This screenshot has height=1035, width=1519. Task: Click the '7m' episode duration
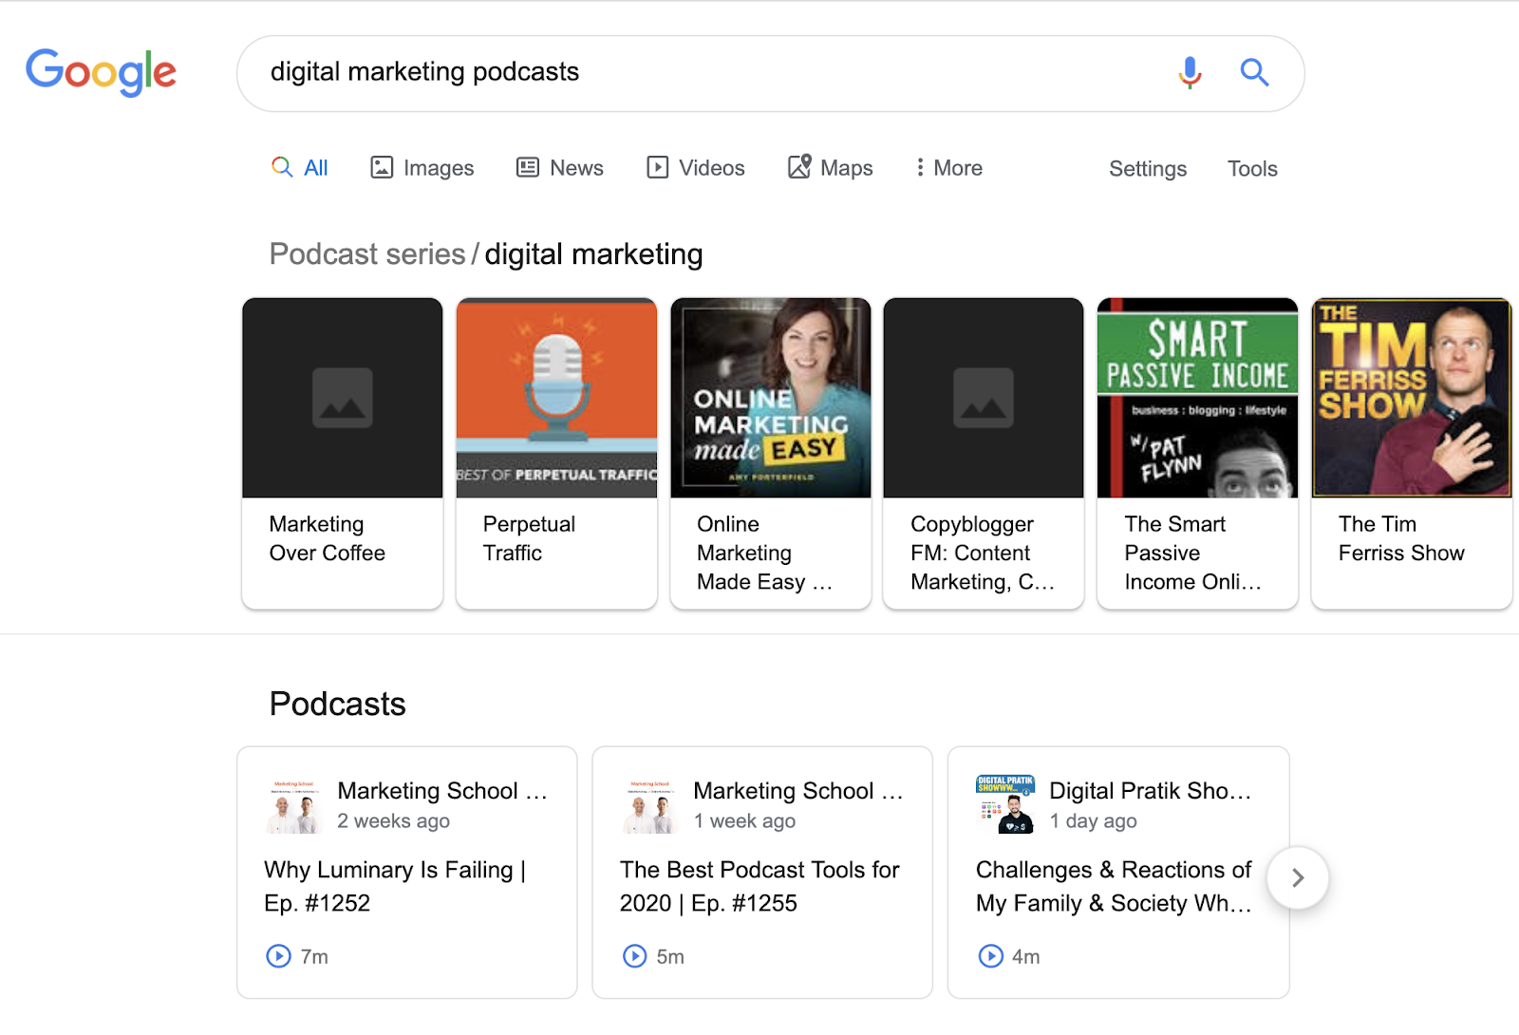314,957
